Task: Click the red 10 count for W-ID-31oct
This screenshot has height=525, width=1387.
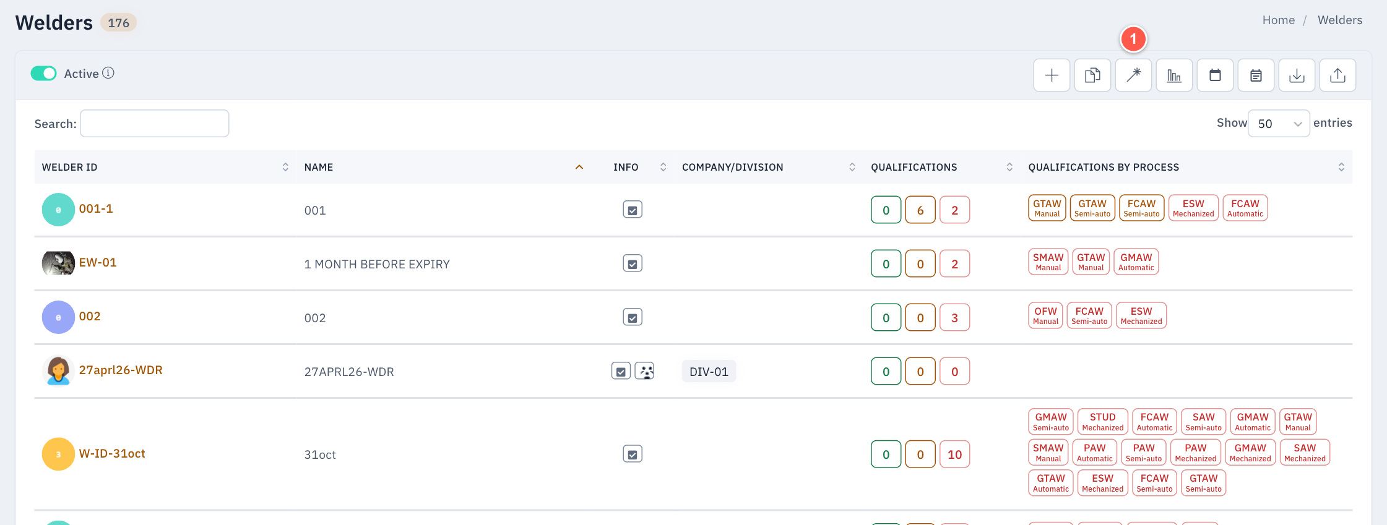Action: [955, 455]
